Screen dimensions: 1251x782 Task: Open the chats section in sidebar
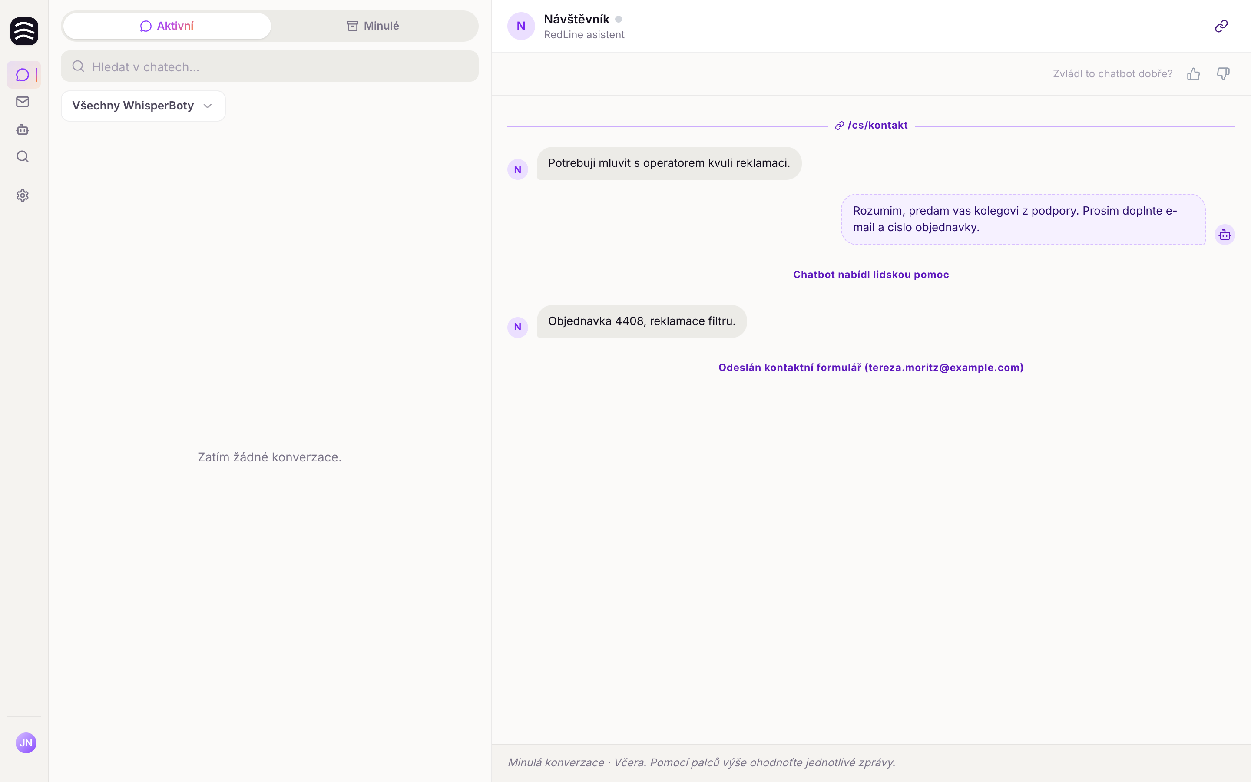pyautogui.click(x=23, y=74)
